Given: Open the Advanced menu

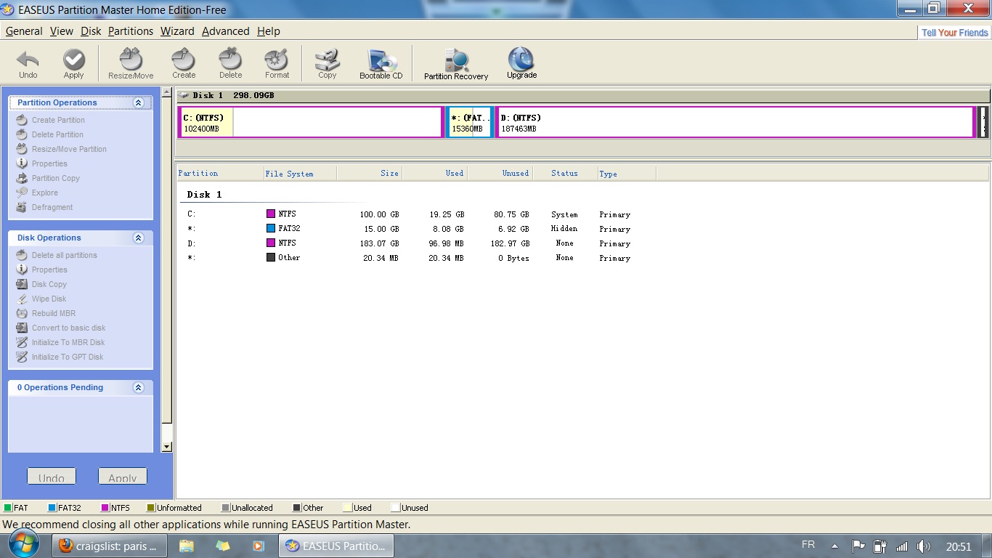Looking at the screenshot, I should (226, 31).
